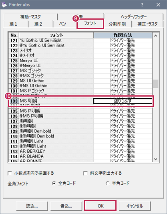Open the 補助・マスク tab
The width and height of the screenshot is (167, 214).
pos(30,17)
